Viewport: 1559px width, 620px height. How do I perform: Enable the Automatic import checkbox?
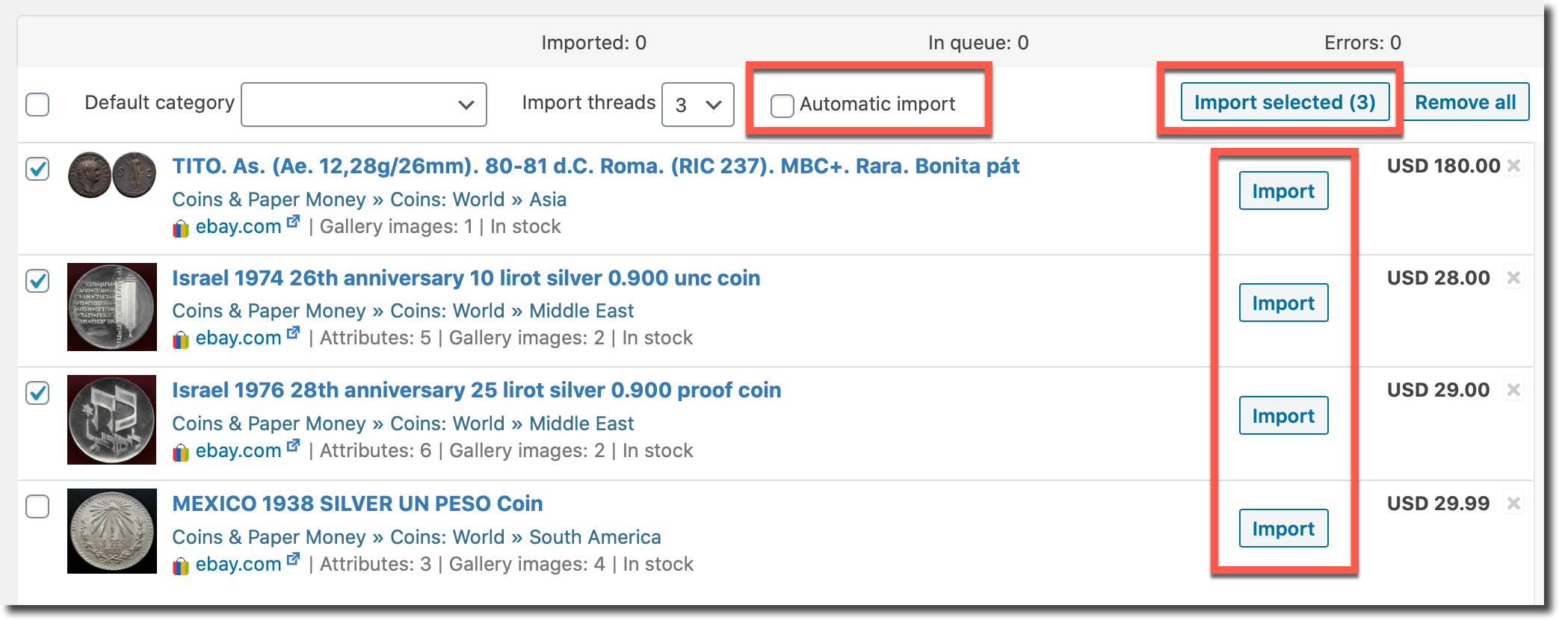[782, 105]
